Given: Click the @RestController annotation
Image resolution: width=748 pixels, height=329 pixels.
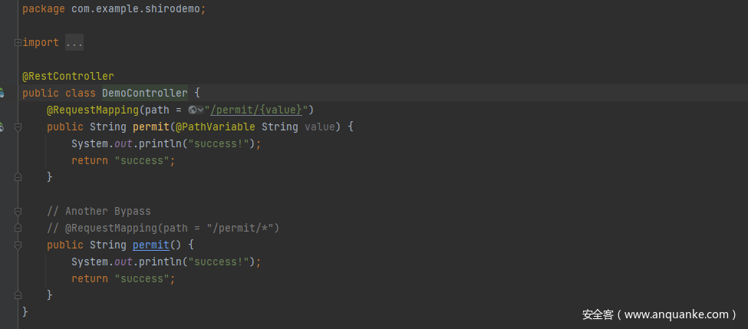Looking at the screenshot, I should tap(68, 76).
